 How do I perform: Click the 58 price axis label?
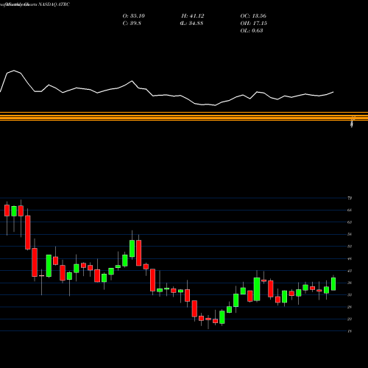coord(350,234)
